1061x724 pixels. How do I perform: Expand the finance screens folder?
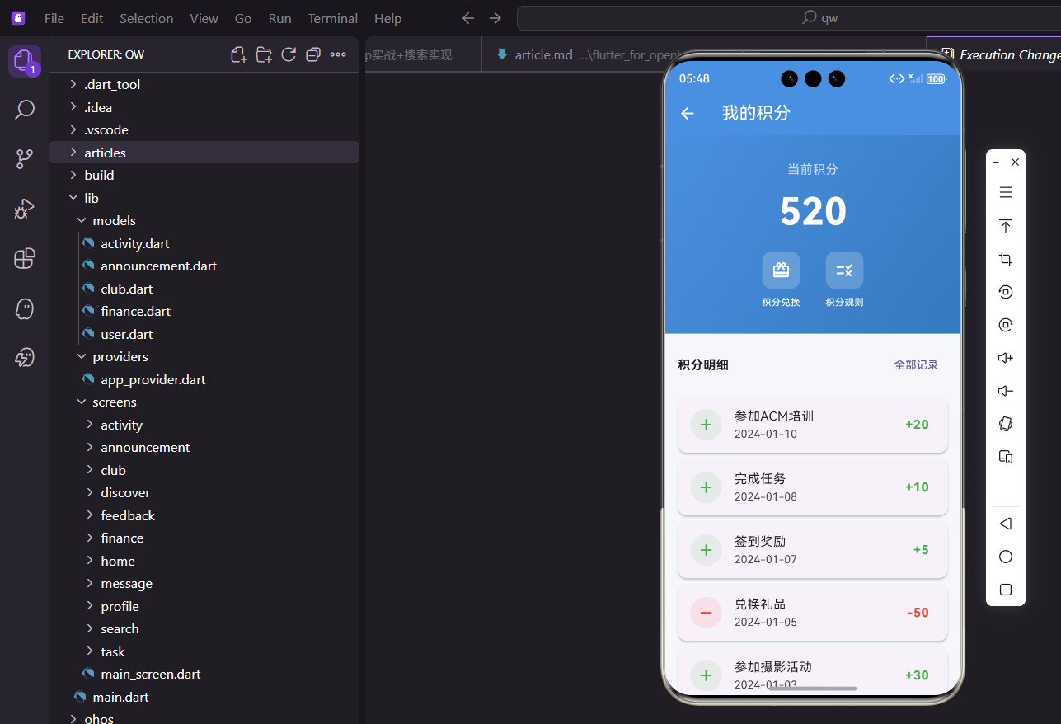(x=204, y=538)
